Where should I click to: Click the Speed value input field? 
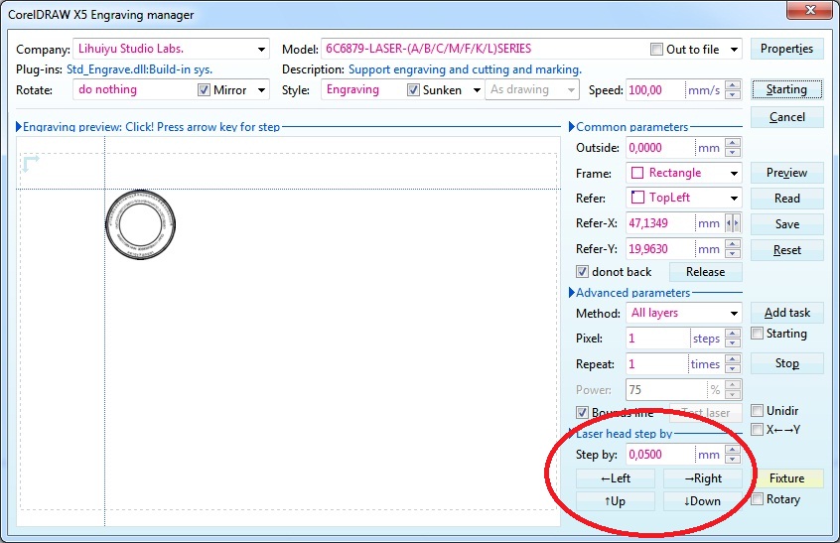click(654, 90)
